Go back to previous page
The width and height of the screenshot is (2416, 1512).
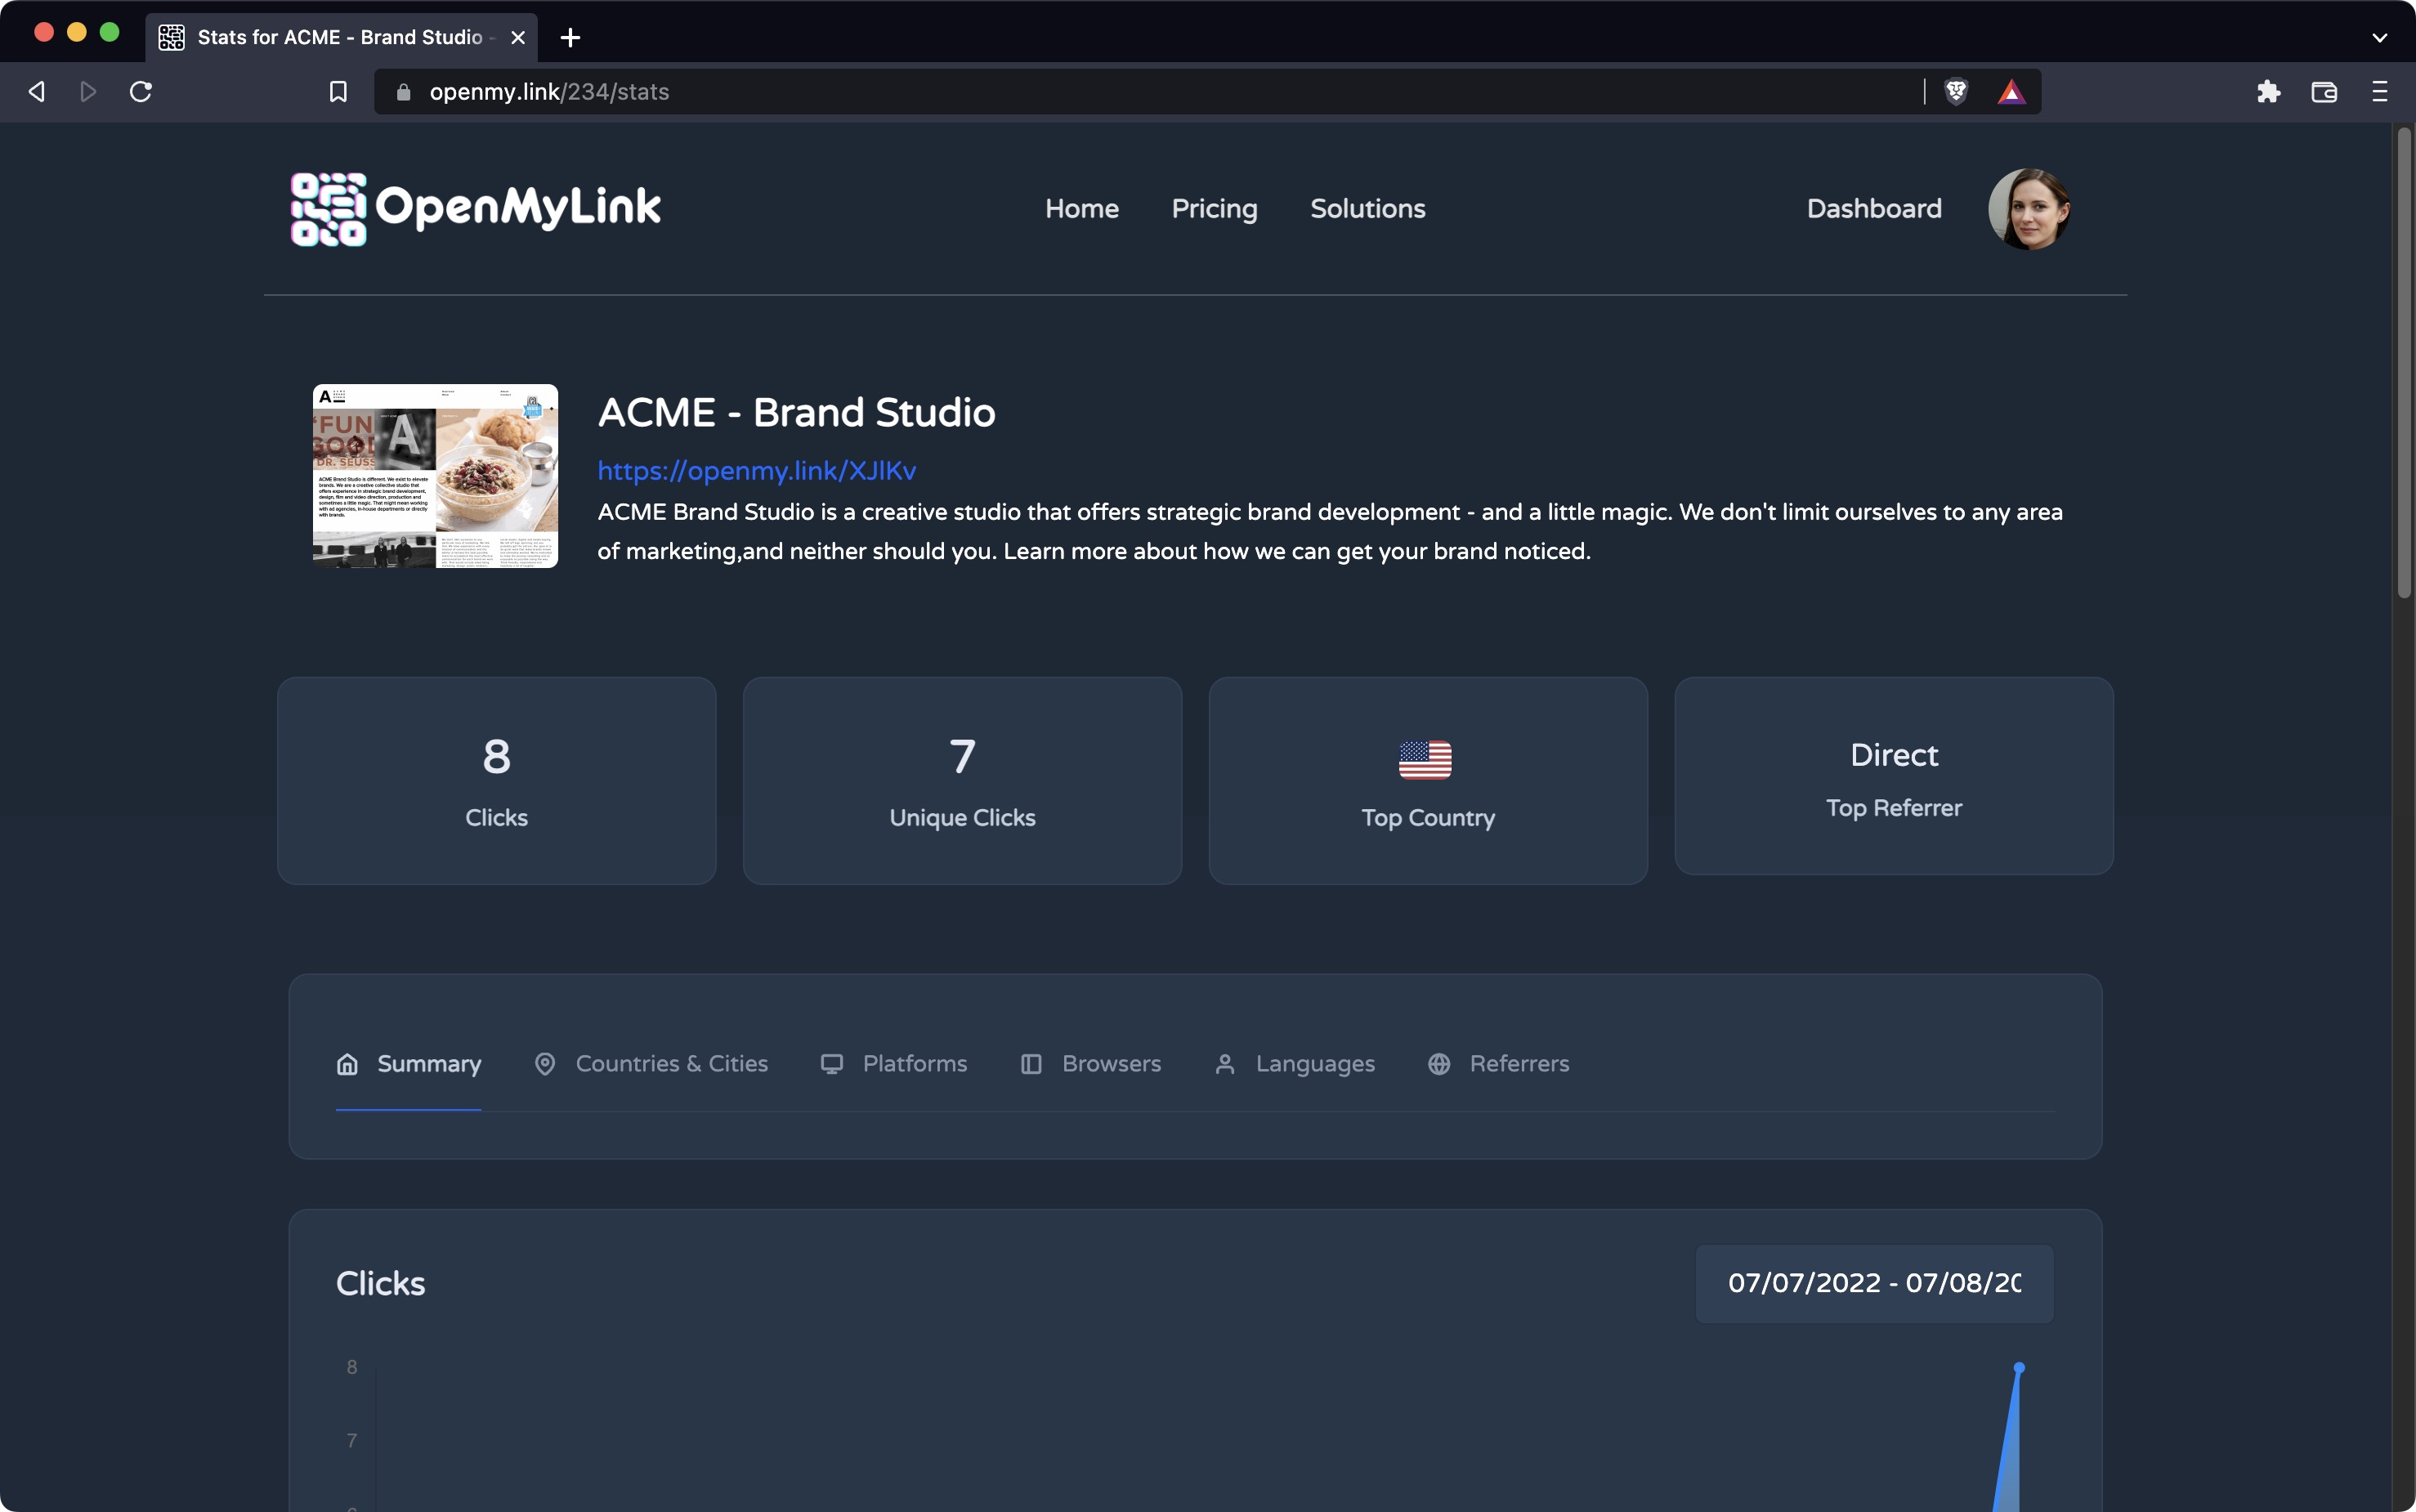click(37, 92)
